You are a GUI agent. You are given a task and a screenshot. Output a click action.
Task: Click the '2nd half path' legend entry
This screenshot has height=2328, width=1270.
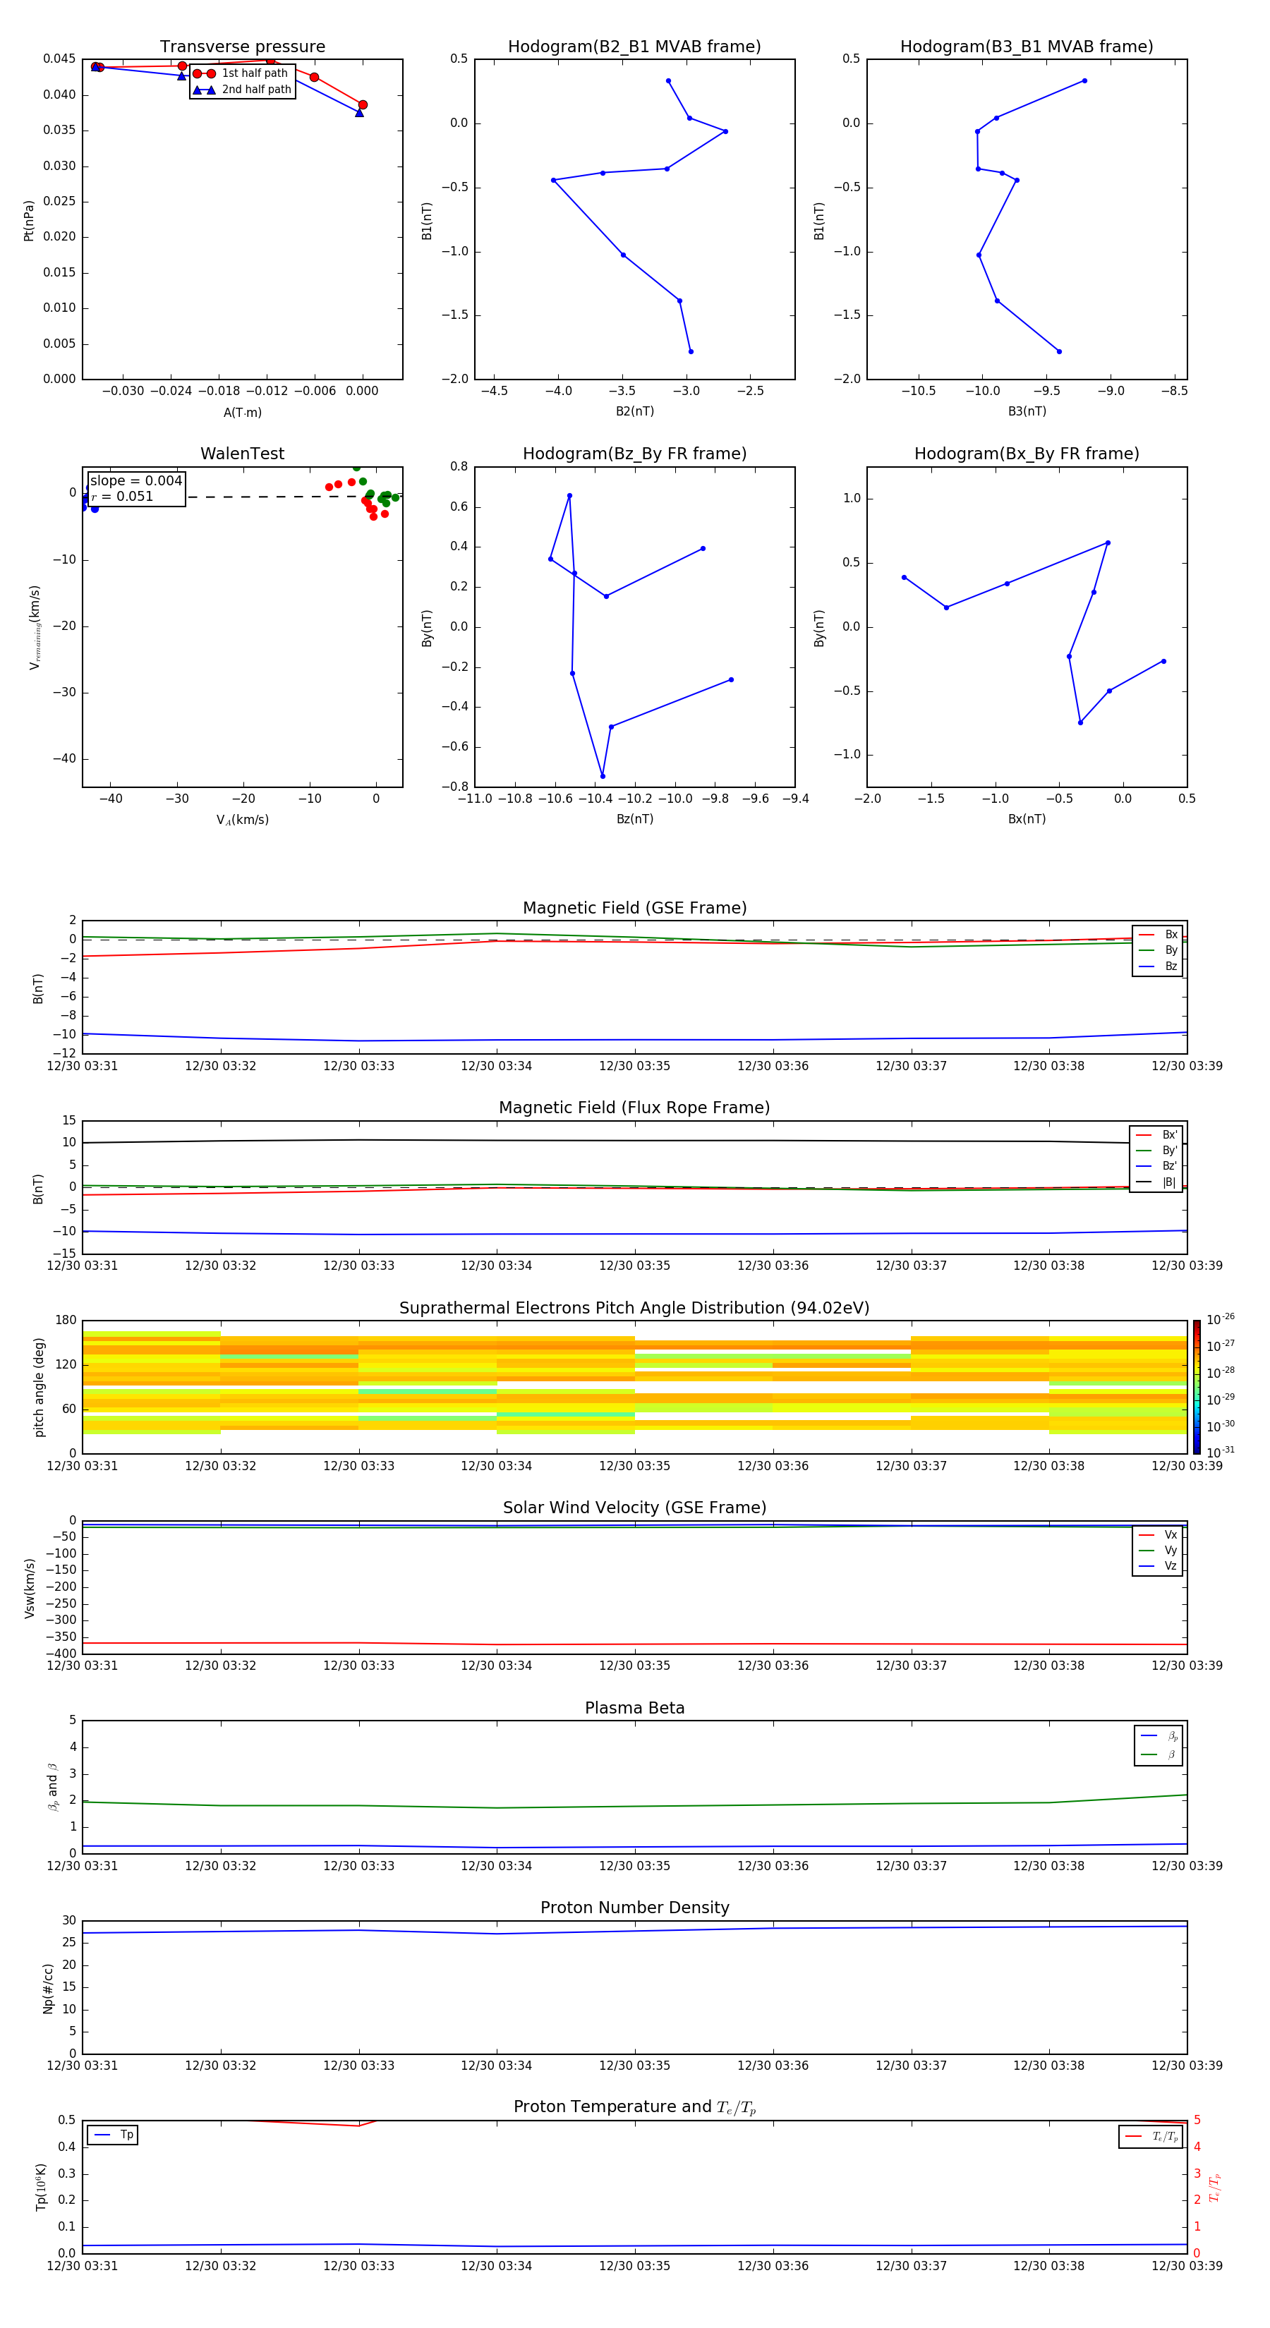coord(242,90)
